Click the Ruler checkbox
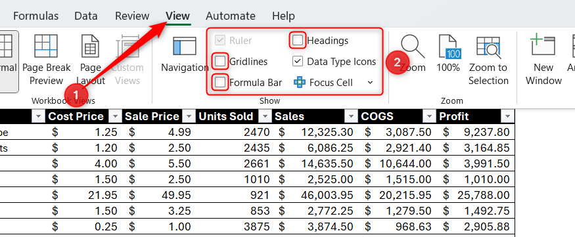 (x=220, y=40)
